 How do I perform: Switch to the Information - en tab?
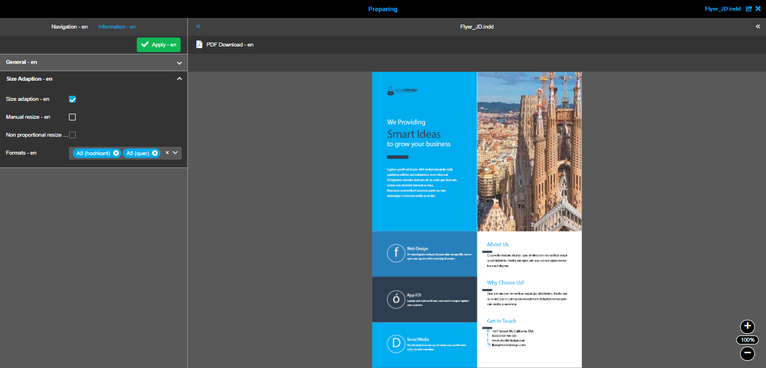(117, 26)
